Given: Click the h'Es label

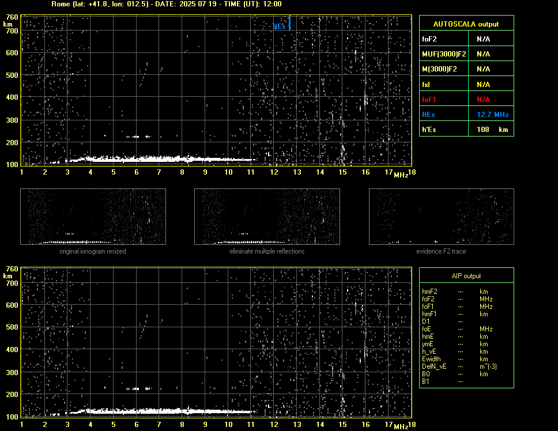Looking at the screenshot, I should click(429, 130).
